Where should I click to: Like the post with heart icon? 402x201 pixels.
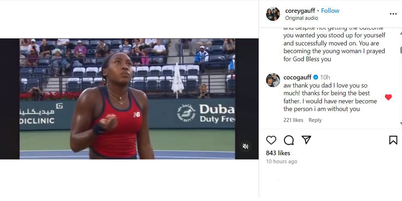coord(271,140)
